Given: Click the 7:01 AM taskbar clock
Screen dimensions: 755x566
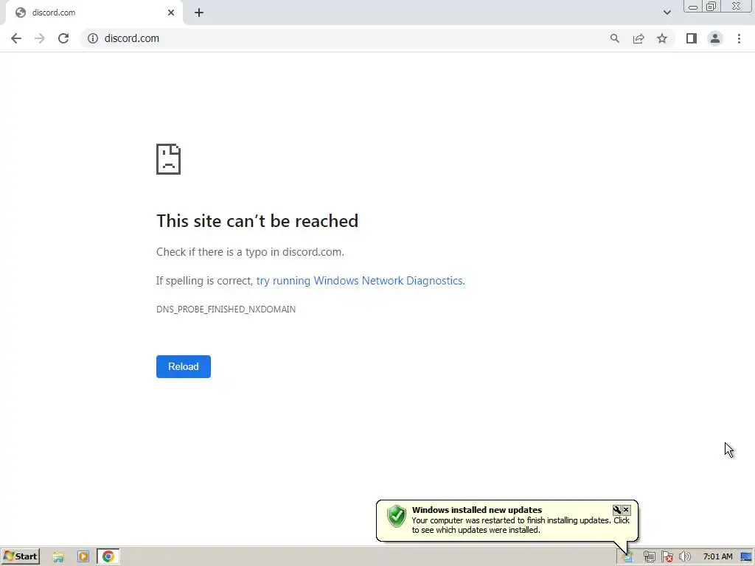Looking at the screenshot, I should 717,557.
